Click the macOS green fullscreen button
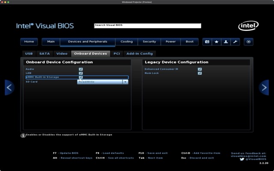Viewport: 274px width, 171px height. 8,2
